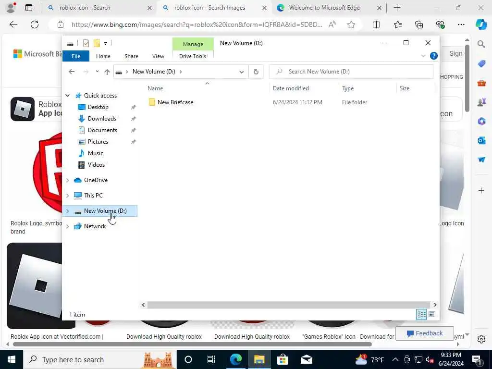The width and height of the screenshot is (492, 369).
Task: Open Edge Settings and more menu
Action: tap(461, 25)
